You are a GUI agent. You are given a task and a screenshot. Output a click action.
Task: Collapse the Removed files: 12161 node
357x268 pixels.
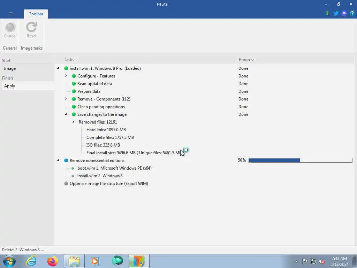74,122
